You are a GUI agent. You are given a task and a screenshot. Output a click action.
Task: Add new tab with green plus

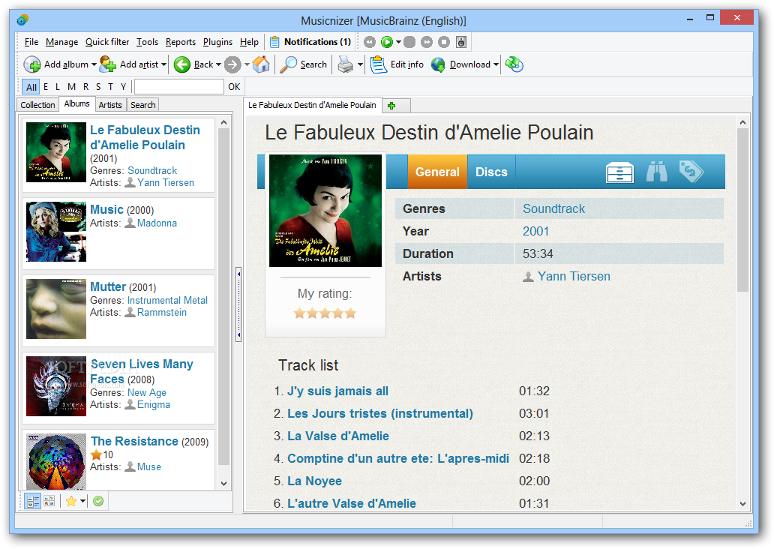[391, 106]
